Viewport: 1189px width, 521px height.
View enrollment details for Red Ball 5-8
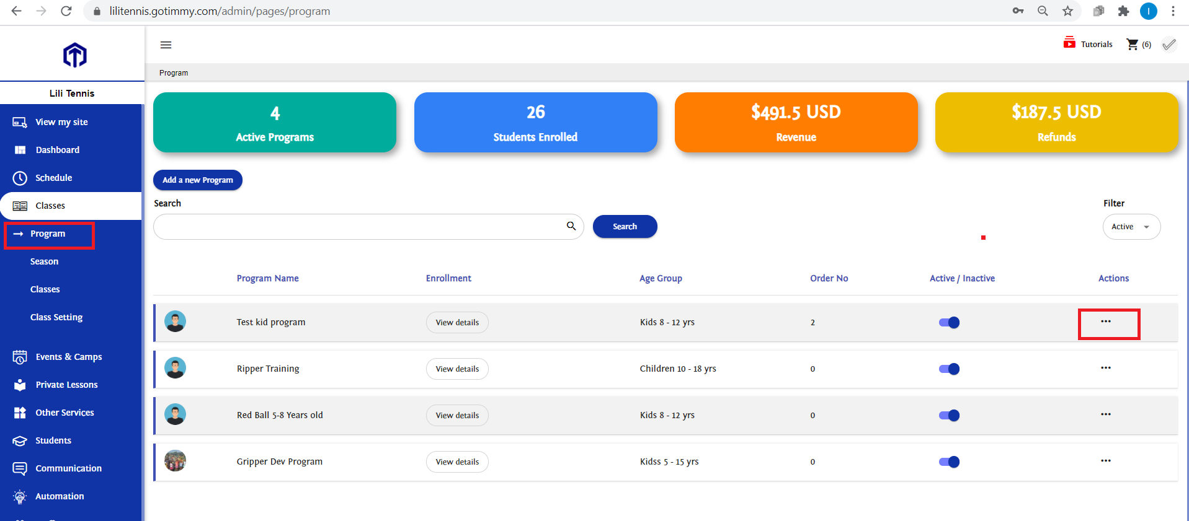click(457, 415)
